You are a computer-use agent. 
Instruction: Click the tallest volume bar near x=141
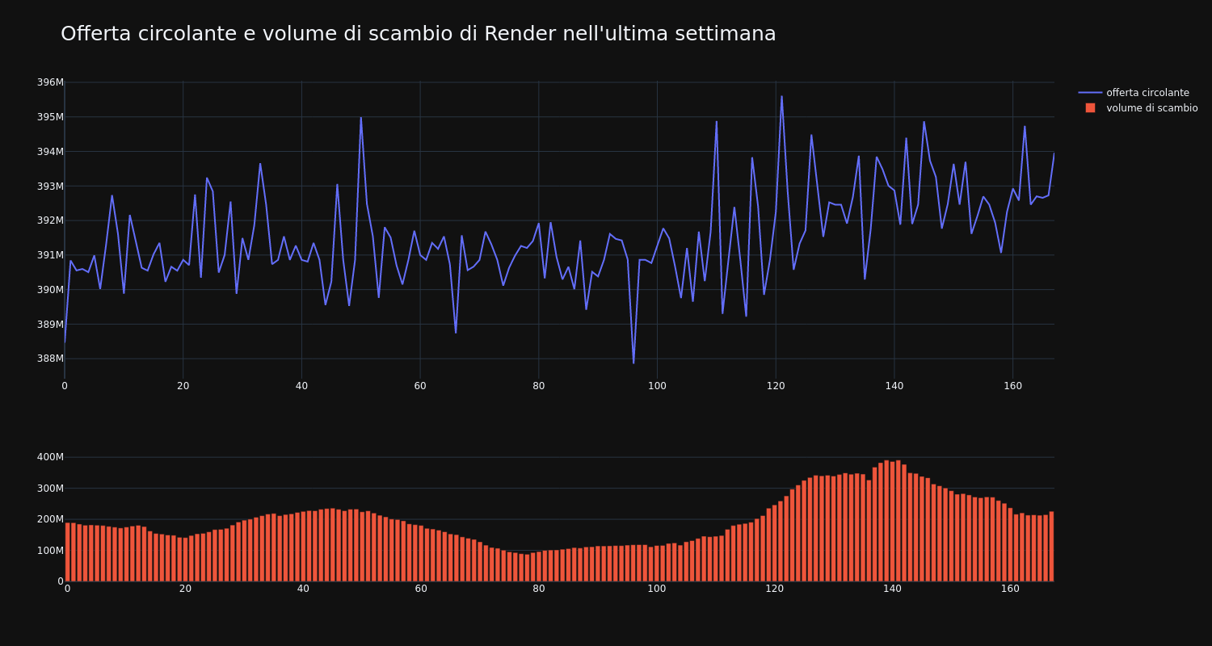tap(898, 521)
